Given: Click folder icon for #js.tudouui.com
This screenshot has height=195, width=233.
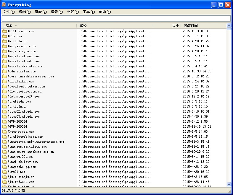Looking at the screenshot, I should pyautogui.click(x=5, y=182).
